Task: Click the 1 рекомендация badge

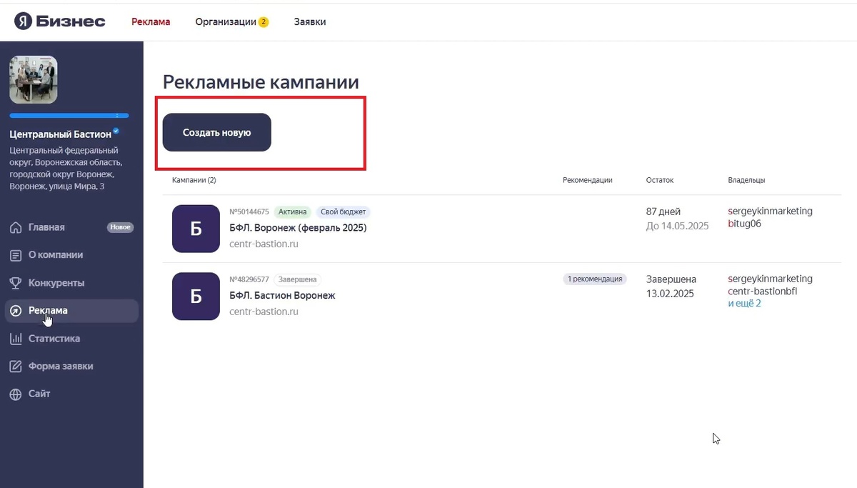Action: (x=595, y=279)
